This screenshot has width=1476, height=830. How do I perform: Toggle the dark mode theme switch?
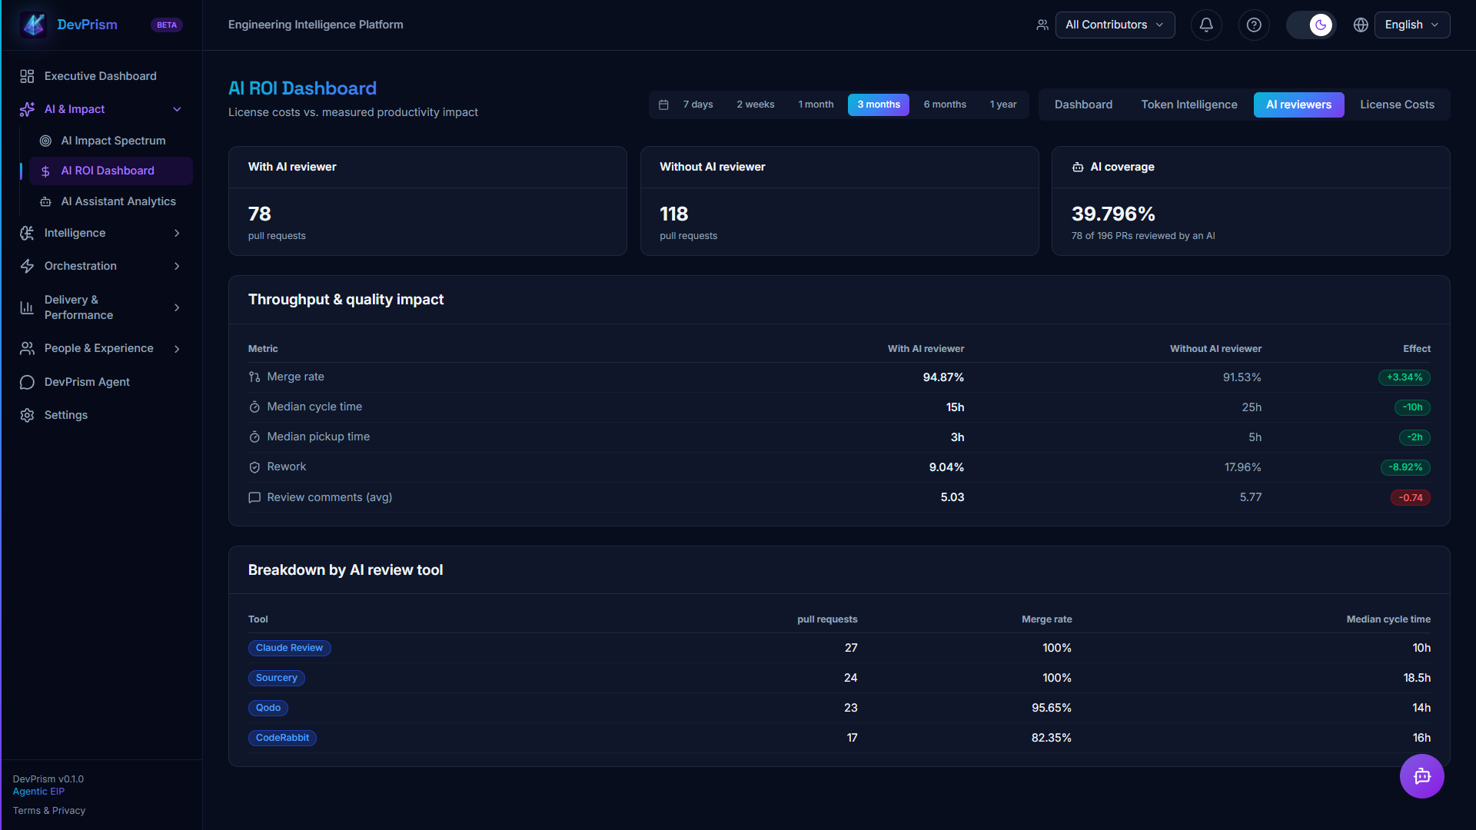(1311, 25)
